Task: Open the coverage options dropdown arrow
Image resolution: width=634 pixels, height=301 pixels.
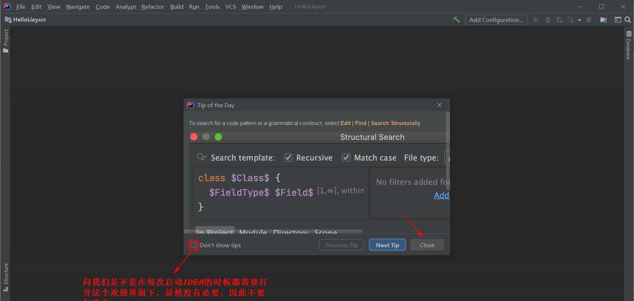Action: click(x=580, y=19)
